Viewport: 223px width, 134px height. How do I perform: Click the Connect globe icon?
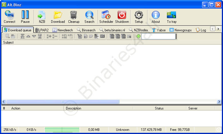[9, 15]
